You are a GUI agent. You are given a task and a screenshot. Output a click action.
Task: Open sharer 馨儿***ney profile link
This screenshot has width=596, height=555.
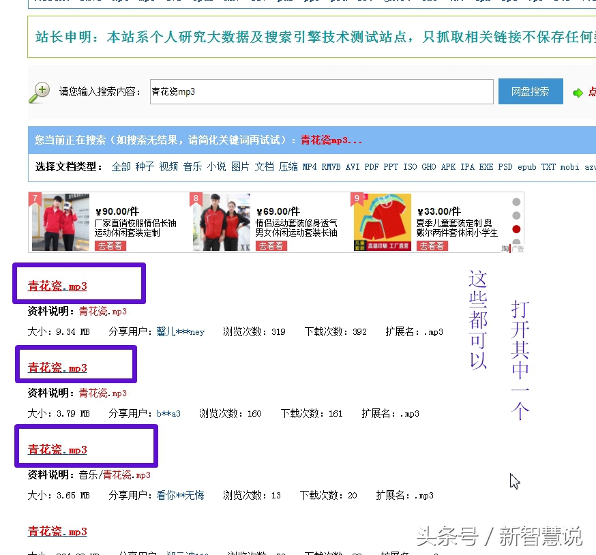180,331
